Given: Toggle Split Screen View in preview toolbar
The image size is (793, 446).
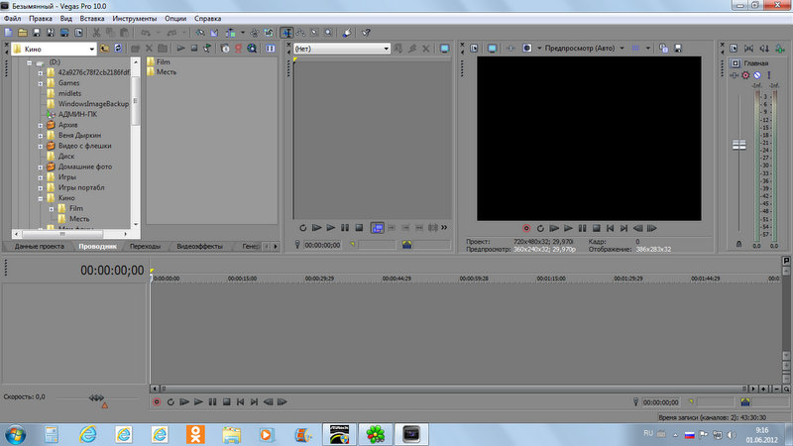Looking at the screenshot, I should tap(527, 48).
